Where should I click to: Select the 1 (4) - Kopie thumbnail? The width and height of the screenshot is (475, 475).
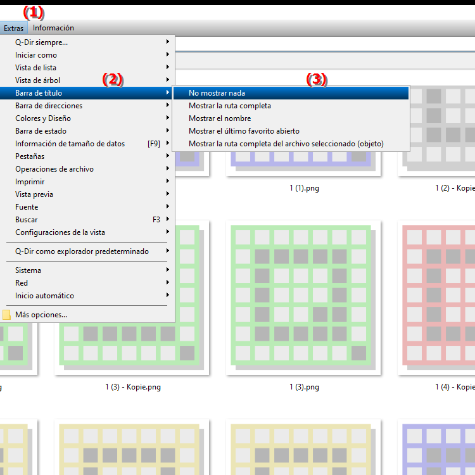(436, 298)
